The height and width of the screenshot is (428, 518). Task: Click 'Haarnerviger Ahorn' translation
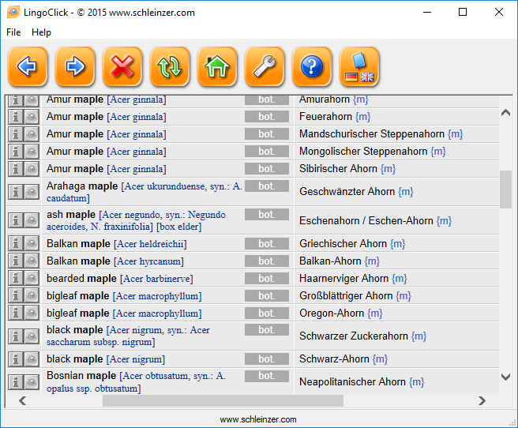[344, 279]
